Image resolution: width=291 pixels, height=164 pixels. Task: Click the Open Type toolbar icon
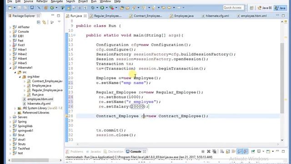point(122,8)
